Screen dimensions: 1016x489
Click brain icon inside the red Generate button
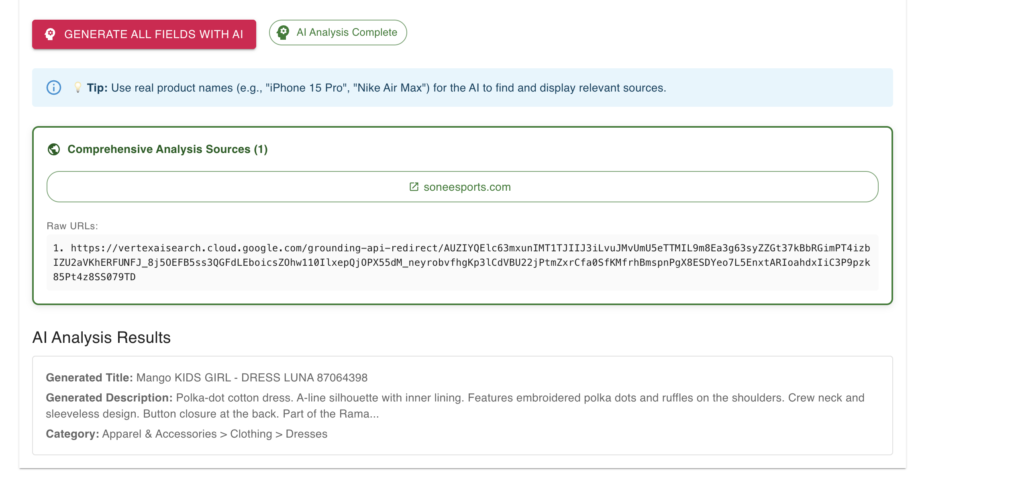pyautogui.click(x=50, y=35)
